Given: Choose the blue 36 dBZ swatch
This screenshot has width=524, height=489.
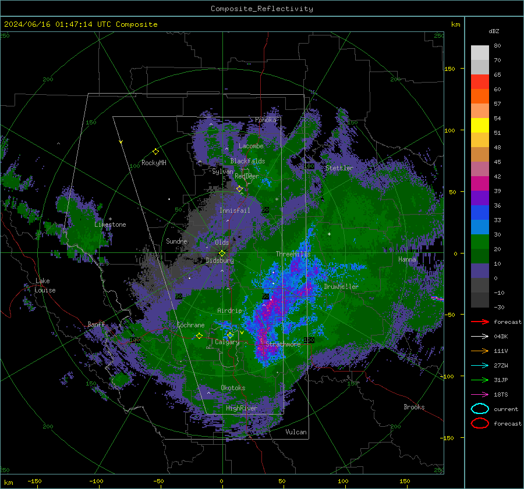Looking at the screenshot, I should (480, 212).
